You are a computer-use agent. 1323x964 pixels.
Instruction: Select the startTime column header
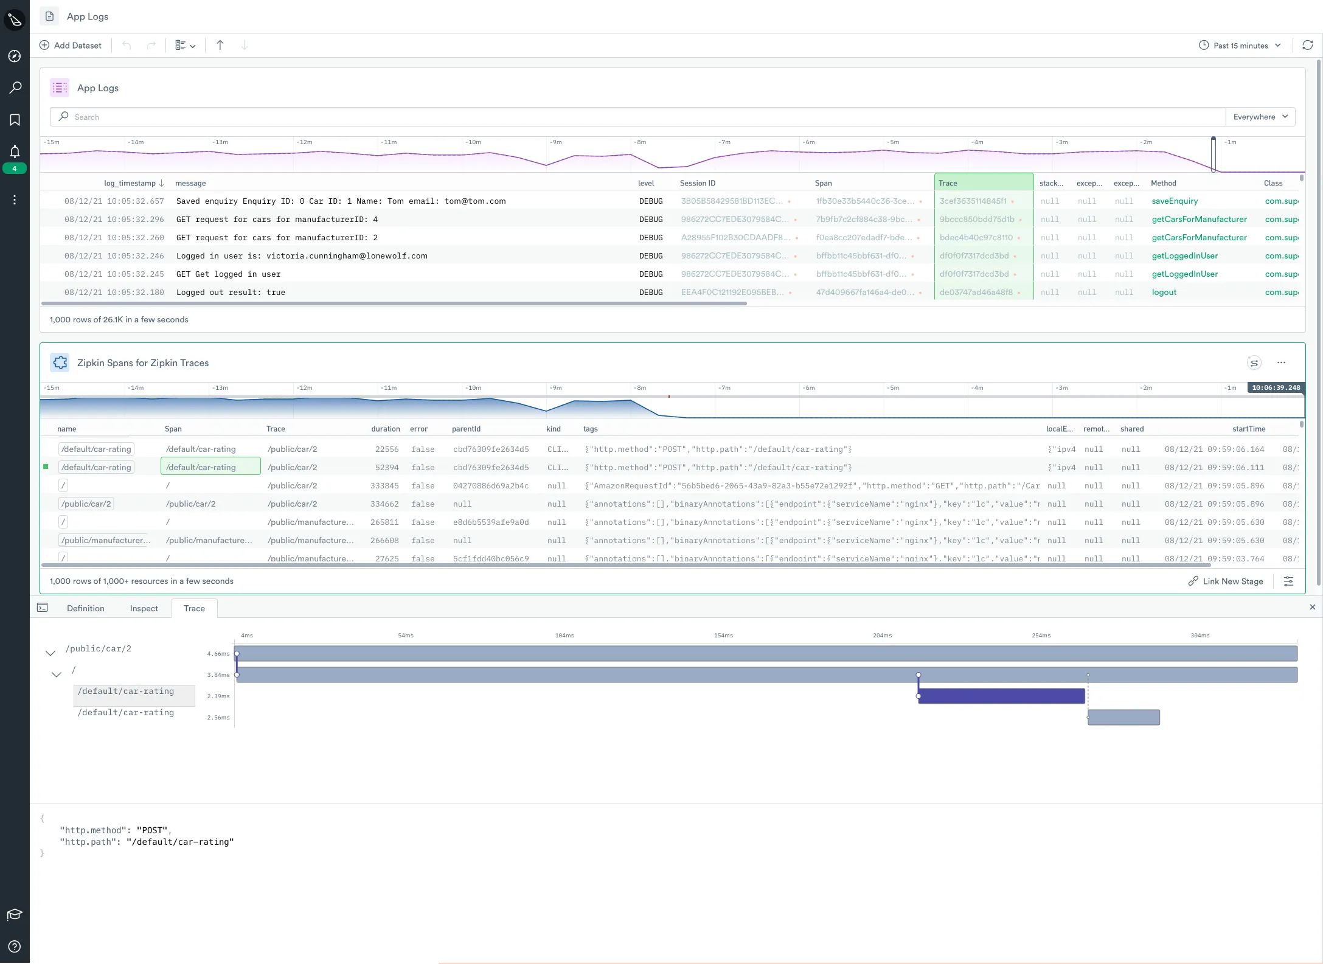click(1248, 429)
